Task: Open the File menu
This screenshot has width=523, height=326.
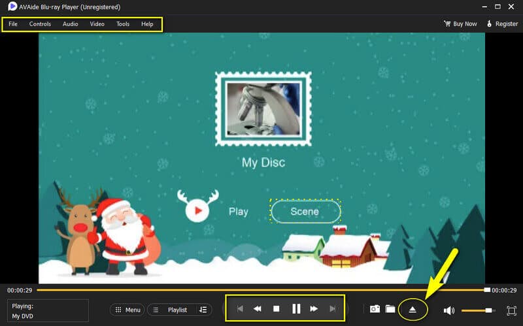Action: [13, 24]
